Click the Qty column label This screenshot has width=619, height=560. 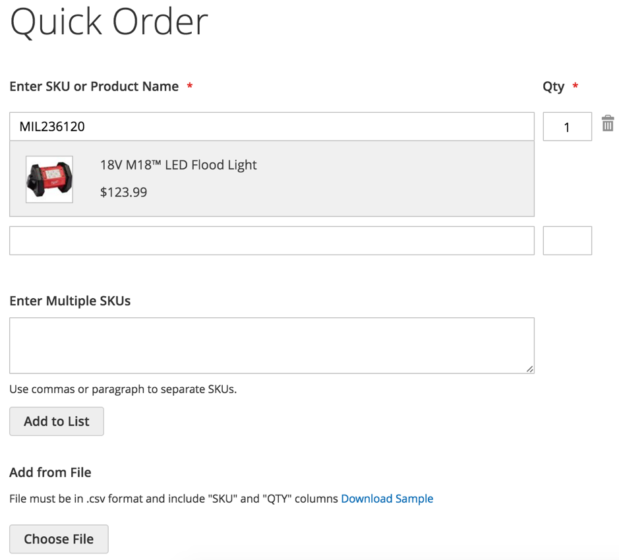click(x=554, y=86)
